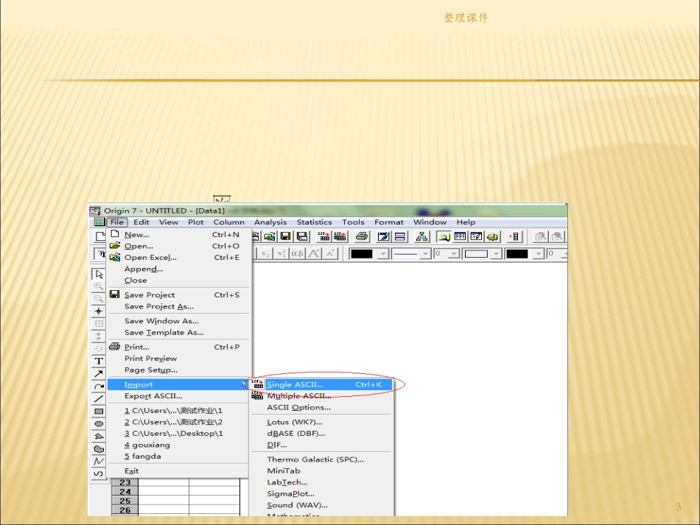Select the Rectangle tool
Image resolution: width=700 pixels, height=525 pixels.
99,411
